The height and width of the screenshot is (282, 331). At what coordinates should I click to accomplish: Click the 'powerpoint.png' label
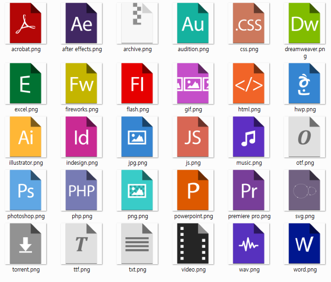(x=193, y=216)
